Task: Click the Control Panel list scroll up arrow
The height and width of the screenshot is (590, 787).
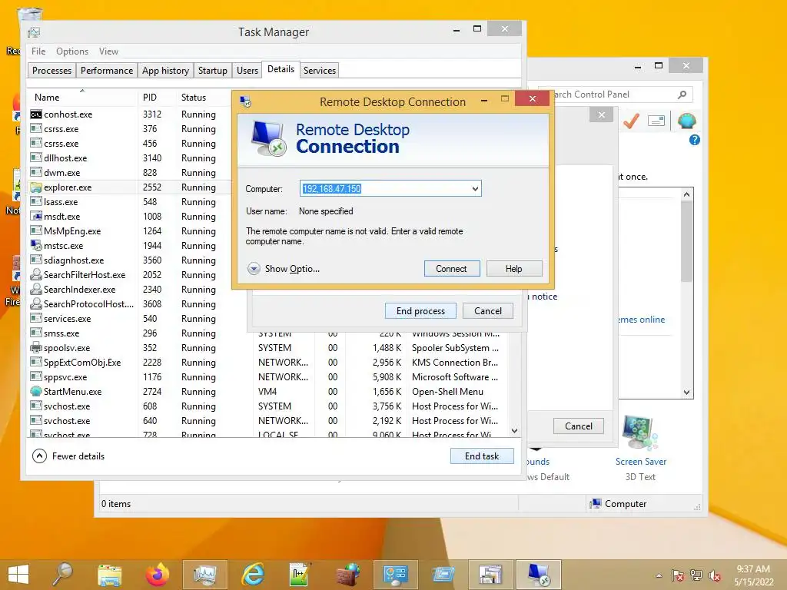Action: pos(686,194)
